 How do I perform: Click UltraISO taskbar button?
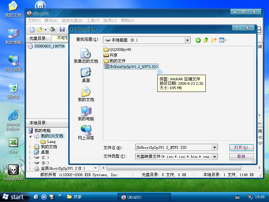coord(144,197)
